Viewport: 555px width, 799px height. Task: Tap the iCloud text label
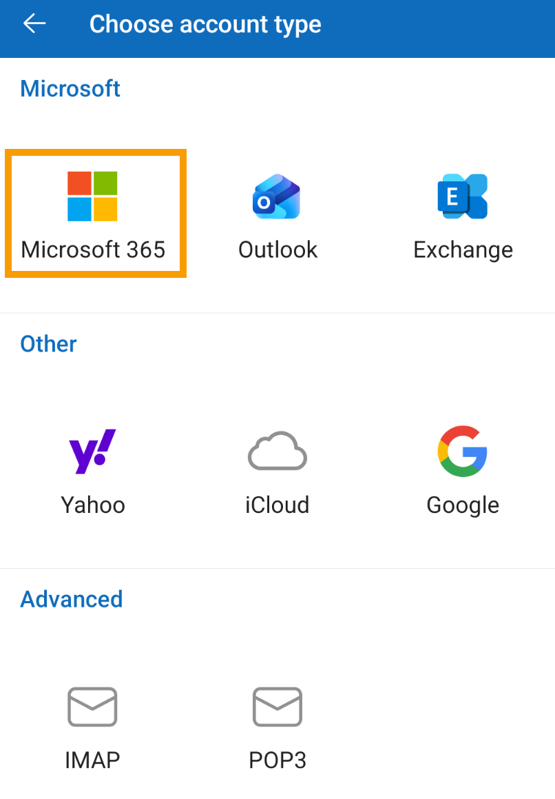point(277,505)
